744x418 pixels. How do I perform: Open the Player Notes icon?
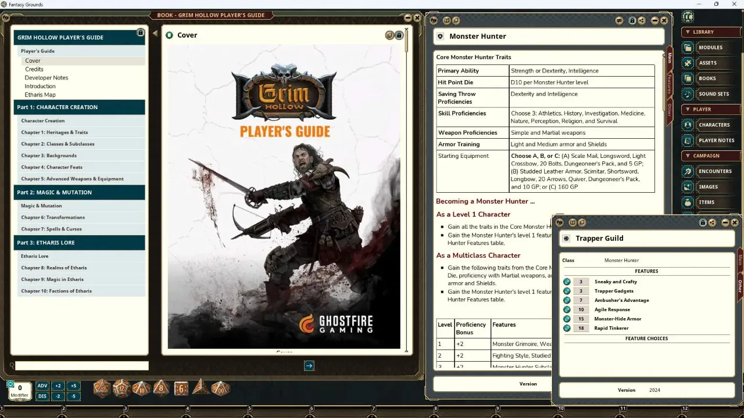[x=688, y=140]
